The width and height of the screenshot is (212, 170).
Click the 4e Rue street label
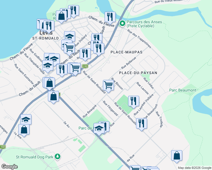tap(131, 158)
